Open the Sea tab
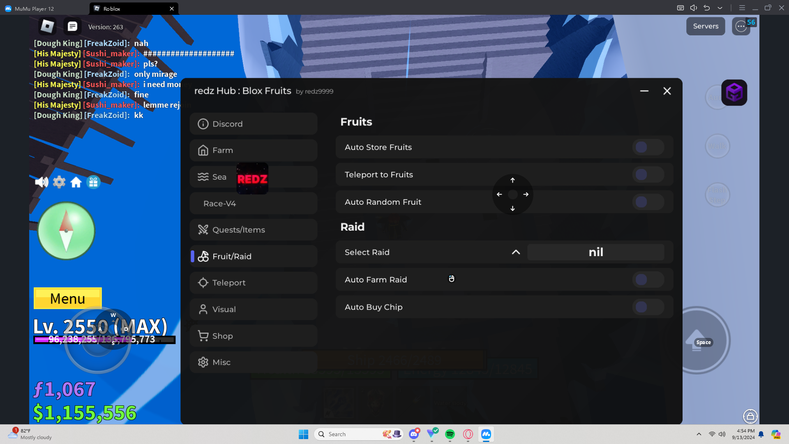The height and width of the screenshot is (444, 789). tap(254, 177)
